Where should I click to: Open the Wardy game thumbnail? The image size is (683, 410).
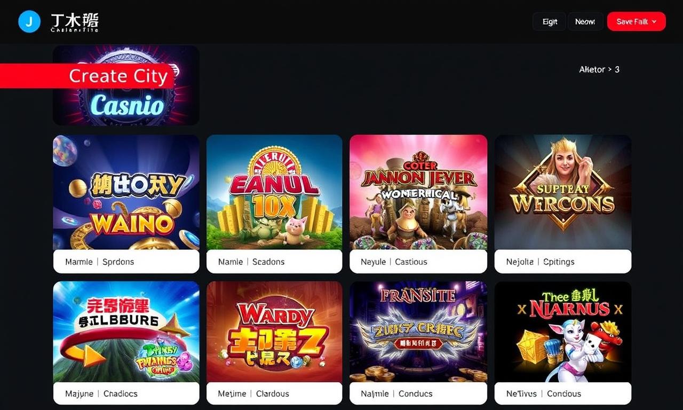(x=274, y=332)
